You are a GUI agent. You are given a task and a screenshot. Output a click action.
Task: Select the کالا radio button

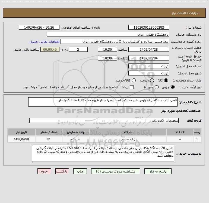(166, 80)
